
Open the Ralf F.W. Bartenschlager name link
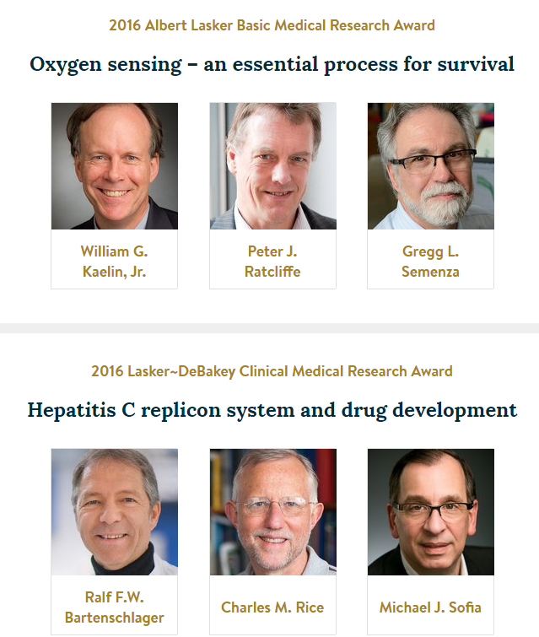coord(114,607)
